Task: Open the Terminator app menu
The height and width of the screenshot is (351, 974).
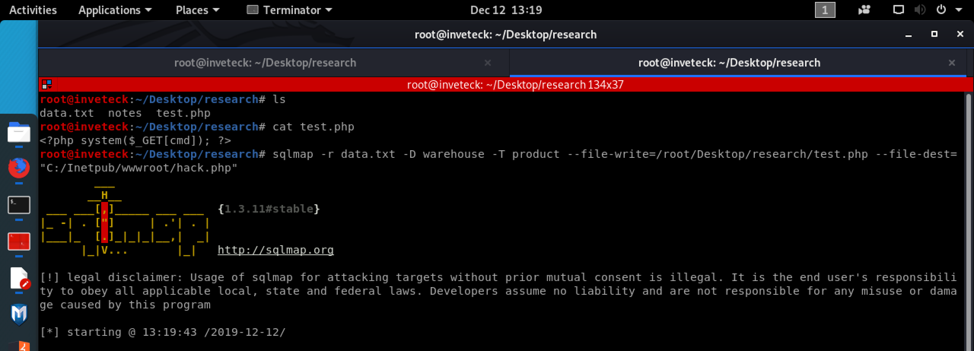Action: pyautogui.click(x=289, y=10)
